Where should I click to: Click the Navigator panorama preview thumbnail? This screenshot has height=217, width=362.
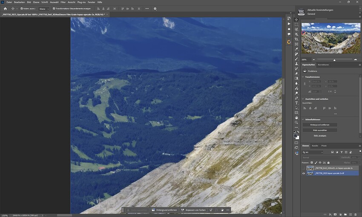330,38
